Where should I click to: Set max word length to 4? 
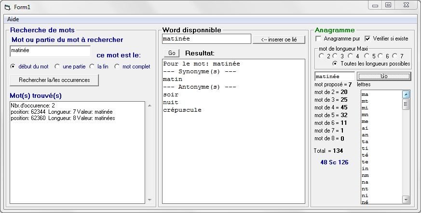point(351,56)
